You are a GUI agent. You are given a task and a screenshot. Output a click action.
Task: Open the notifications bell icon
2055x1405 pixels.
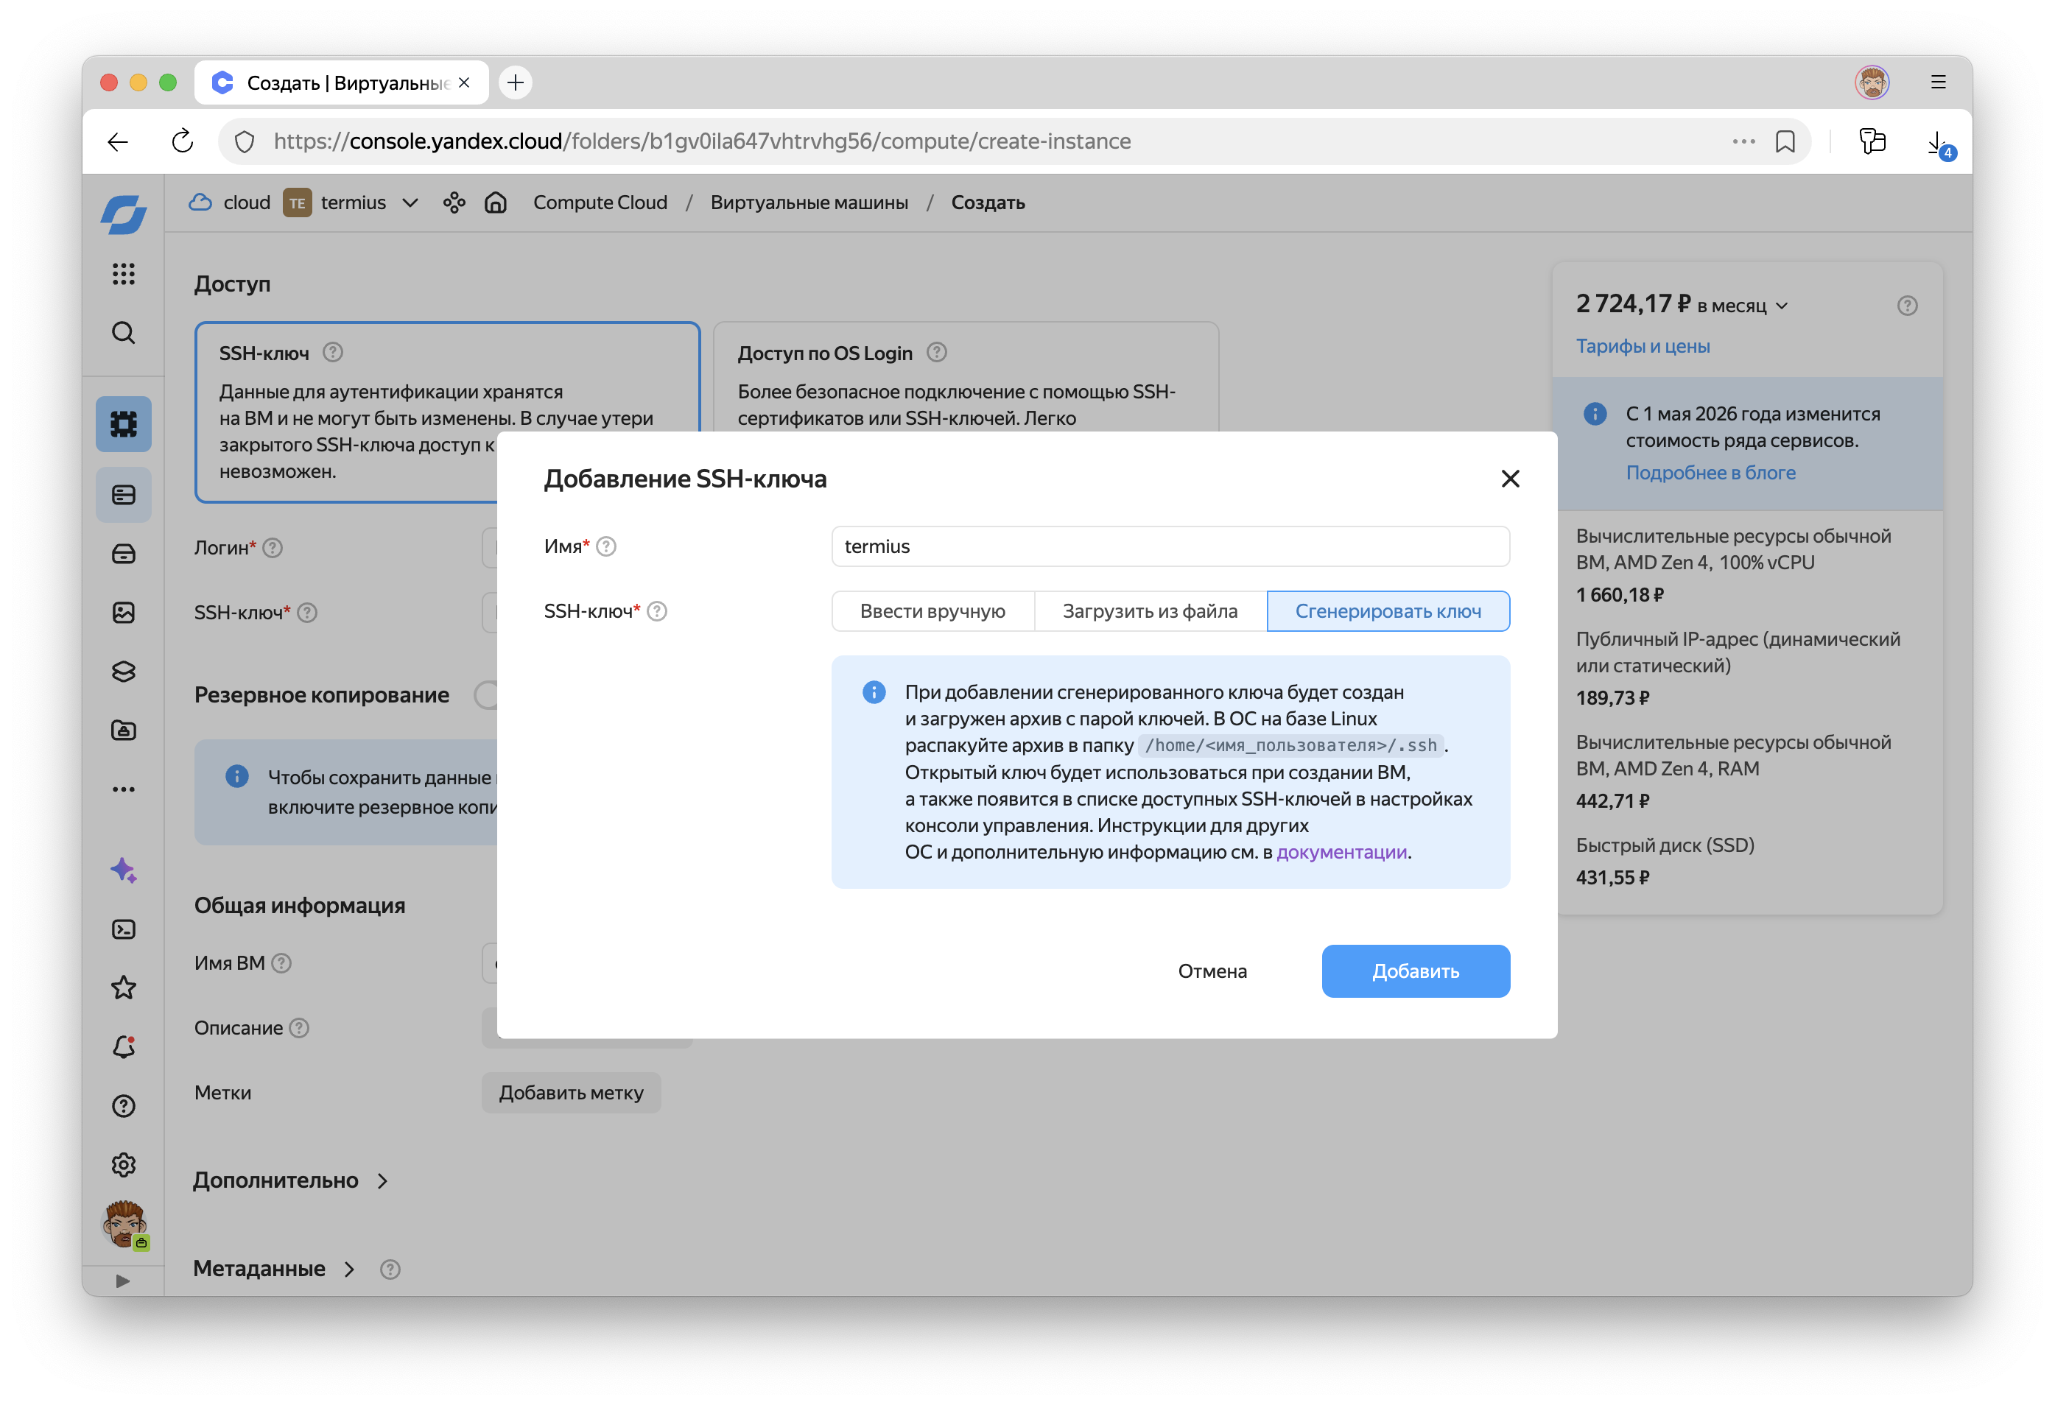tap(123, 1047)
